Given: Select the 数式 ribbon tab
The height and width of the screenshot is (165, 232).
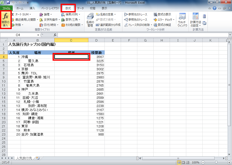Looking at the screenshot, I should [x=68, y=8].
